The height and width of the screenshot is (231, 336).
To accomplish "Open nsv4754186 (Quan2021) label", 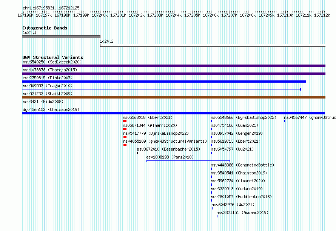I will [x=235, y=125].
